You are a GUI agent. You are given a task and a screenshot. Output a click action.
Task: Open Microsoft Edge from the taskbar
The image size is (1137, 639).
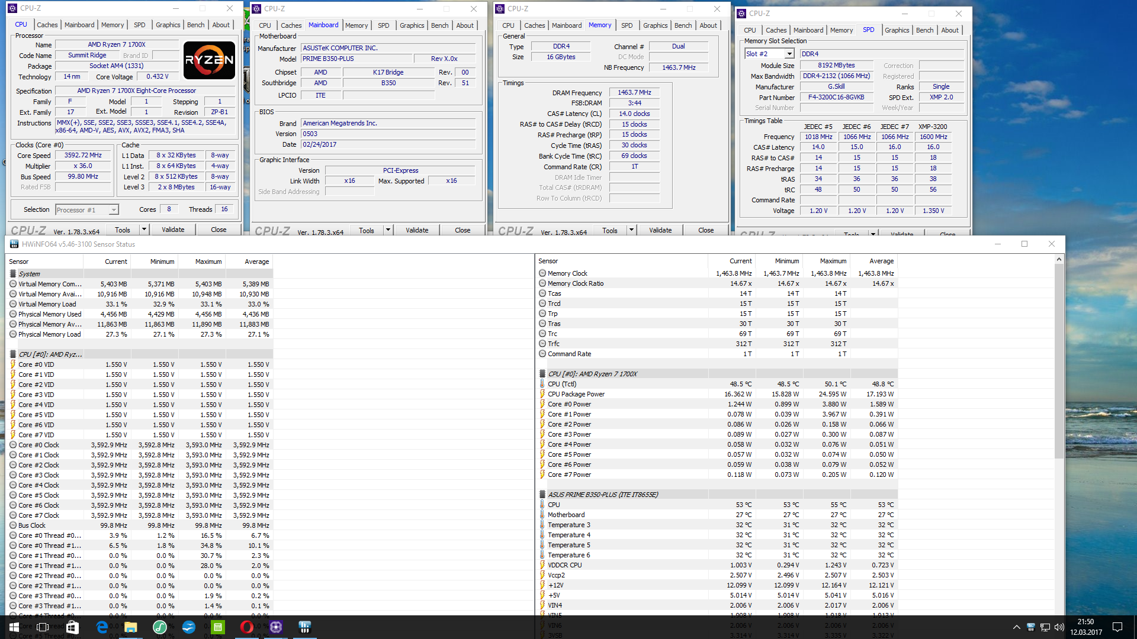click(x=102, y=627)
